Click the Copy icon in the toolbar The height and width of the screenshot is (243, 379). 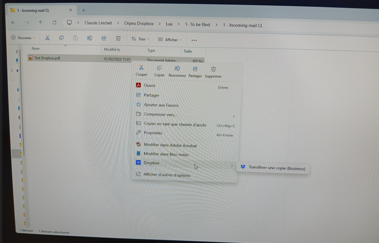click(x=62, y=38)
